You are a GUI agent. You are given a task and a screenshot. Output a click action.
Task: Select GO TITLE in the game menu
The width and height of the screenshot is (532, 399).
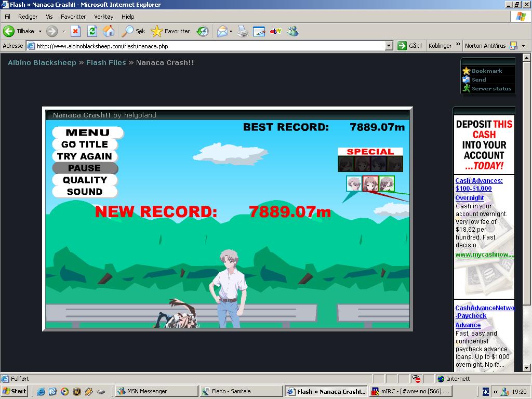tap(85, 144)
